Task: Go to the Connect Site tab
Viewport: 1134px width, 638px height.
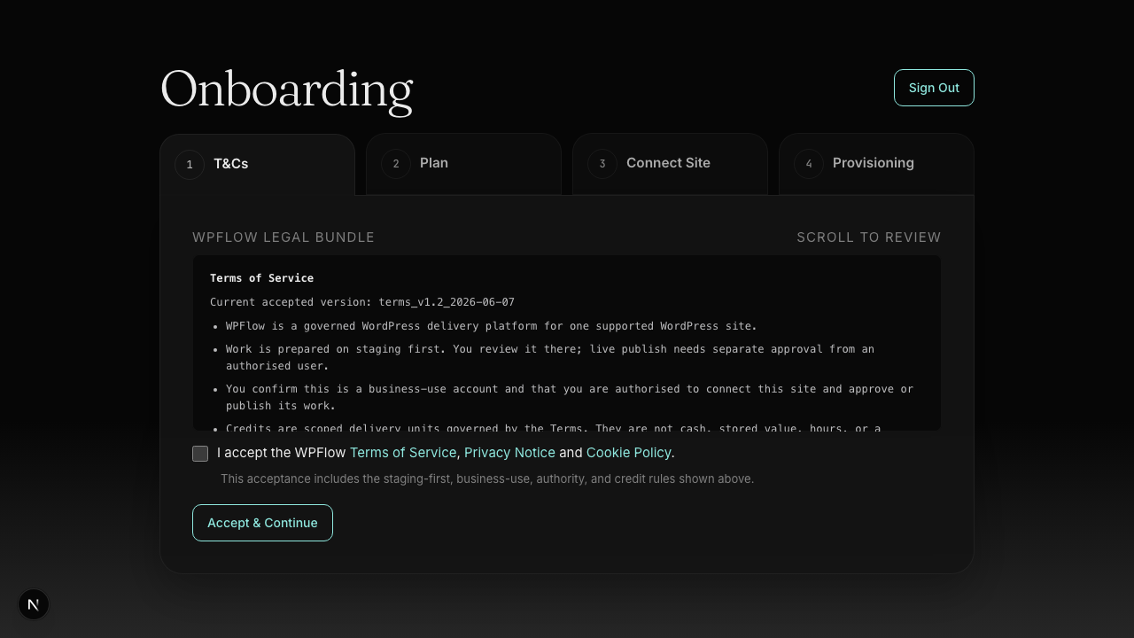Action: tap(670, 163)
